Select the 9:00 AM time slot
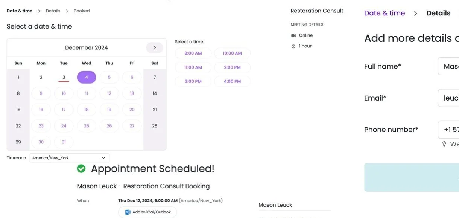The height and width of the screenshot is (218, 459). coord(193,53)
